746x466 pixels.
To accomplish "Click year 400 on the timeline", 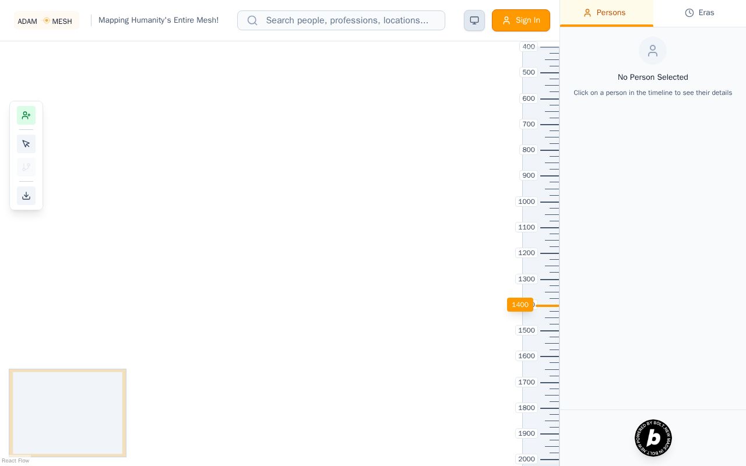I will (x=529, y=47).
